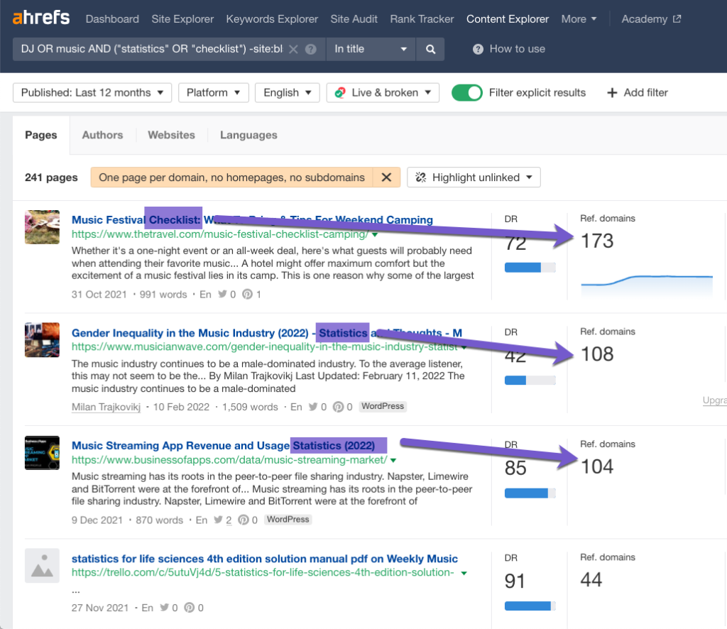Expand the Platform filter dropdown

click(x=213, y=93)
